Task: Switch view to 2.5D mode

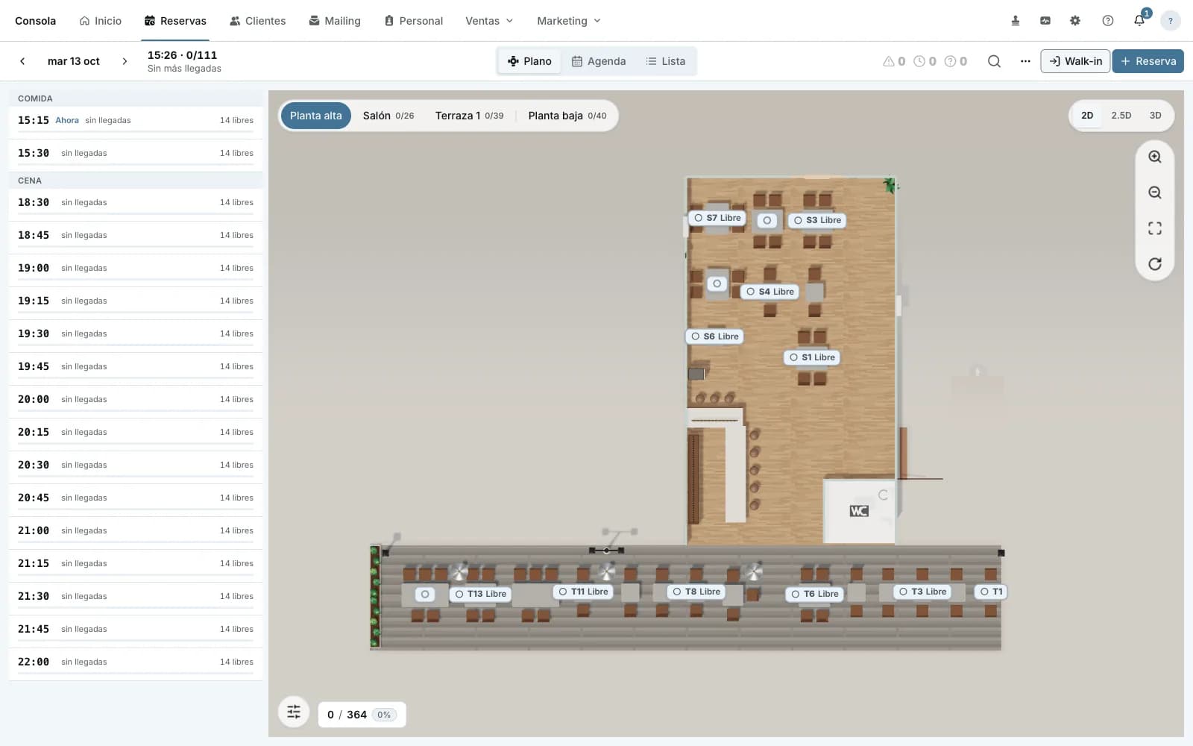Action: [x=1121, y=116]
